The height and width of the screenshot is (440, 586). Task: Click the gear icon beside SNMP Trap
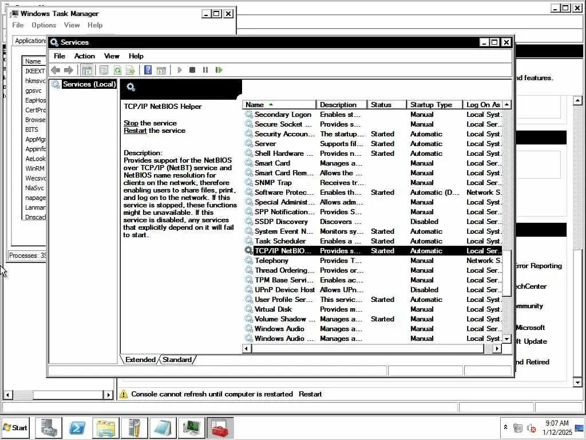point(248,182)
